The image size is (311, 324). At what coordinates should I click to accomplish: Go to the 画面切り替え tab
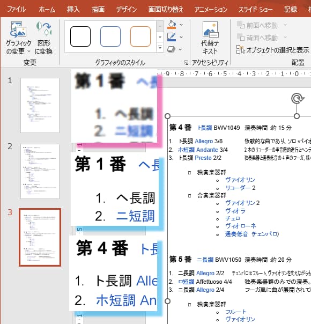click(x=166, y=9)
